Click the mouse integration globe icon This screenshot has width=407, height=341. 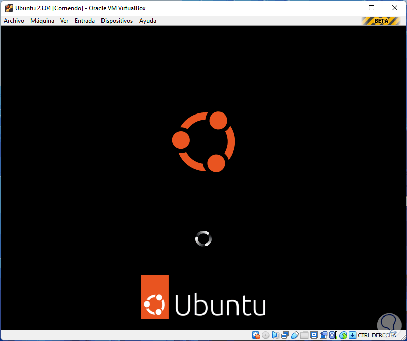coord(343,335)
